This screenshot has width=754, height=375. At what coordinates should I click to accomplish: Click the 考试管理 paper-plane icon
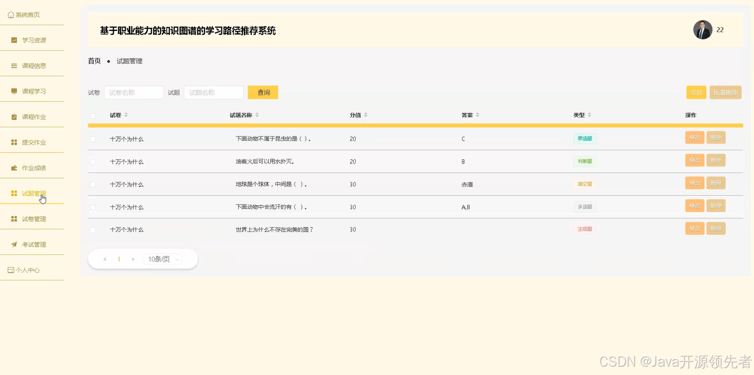pyautogui.click(x=14, y=244)
